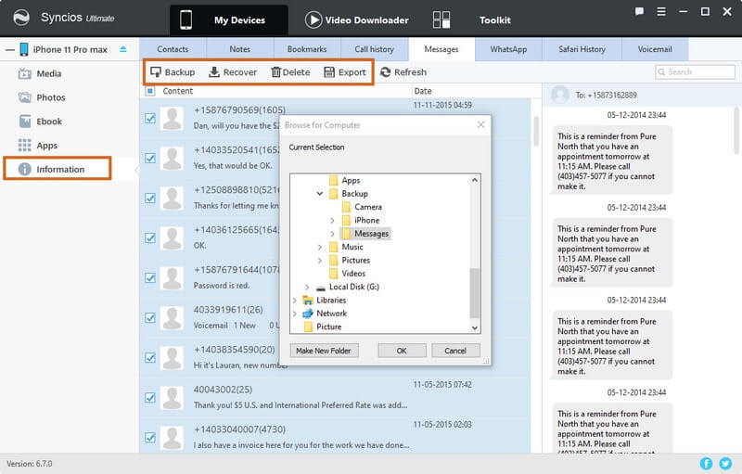This screenshot has height=474, width=742.
Task: Uncheck the +14038354590(20) message checkbox
Action: point(150,358)
